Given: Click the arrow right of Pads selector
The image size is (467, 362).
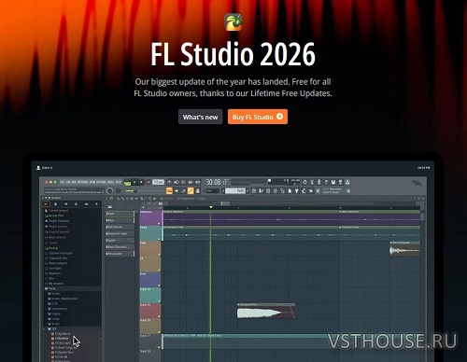Looking at the screenshot, I should click(x=248, y=190).
